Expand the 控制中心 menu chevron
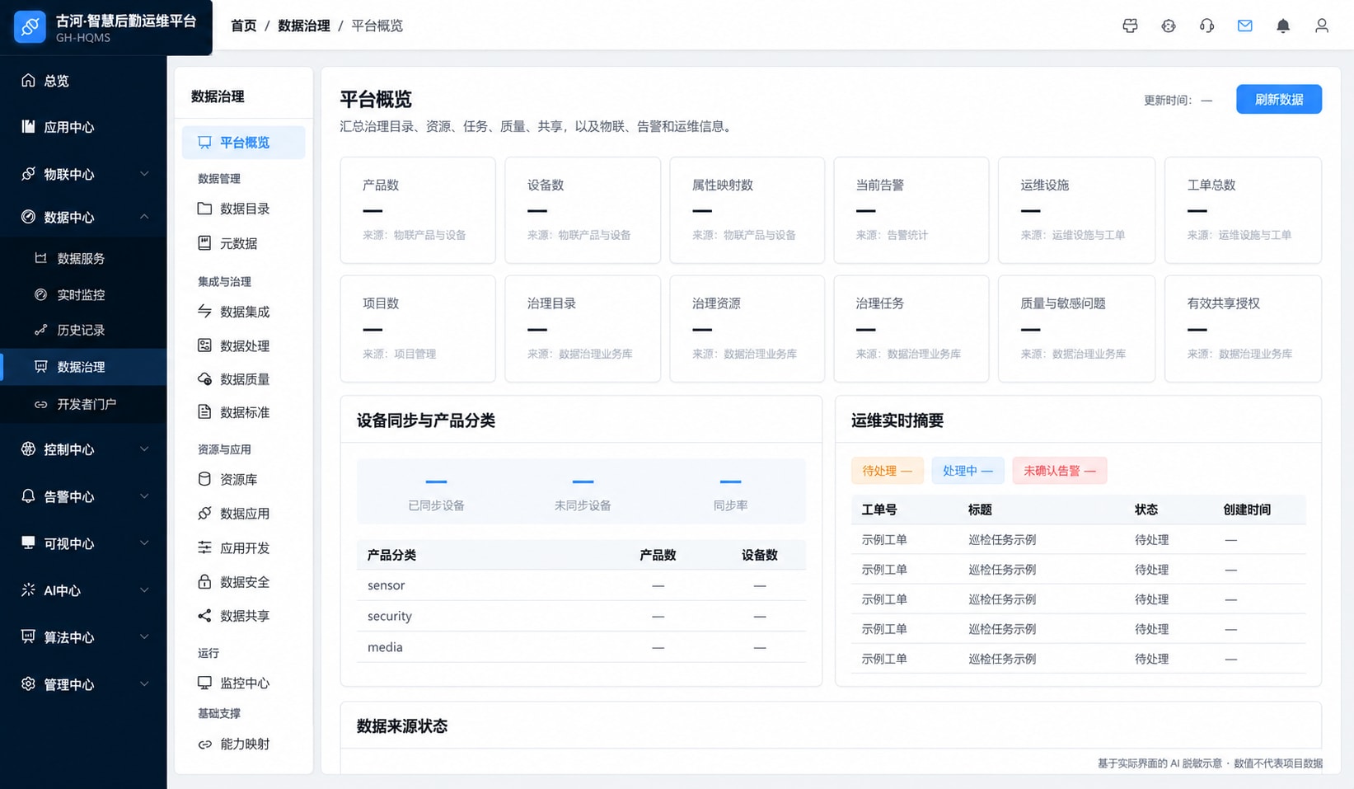Image resolution: width=1354 pixels, height=789 pixels. coord(144,449)
